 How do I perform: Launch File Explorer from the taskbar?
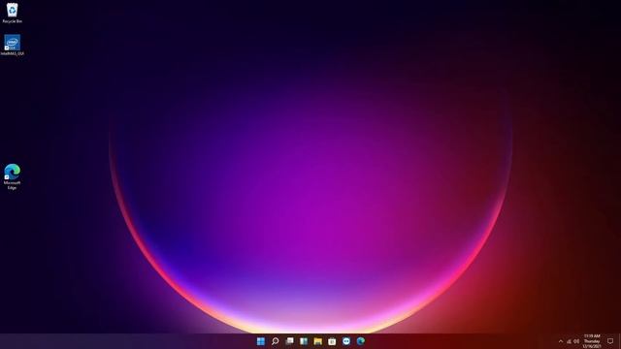coord(317,341)
